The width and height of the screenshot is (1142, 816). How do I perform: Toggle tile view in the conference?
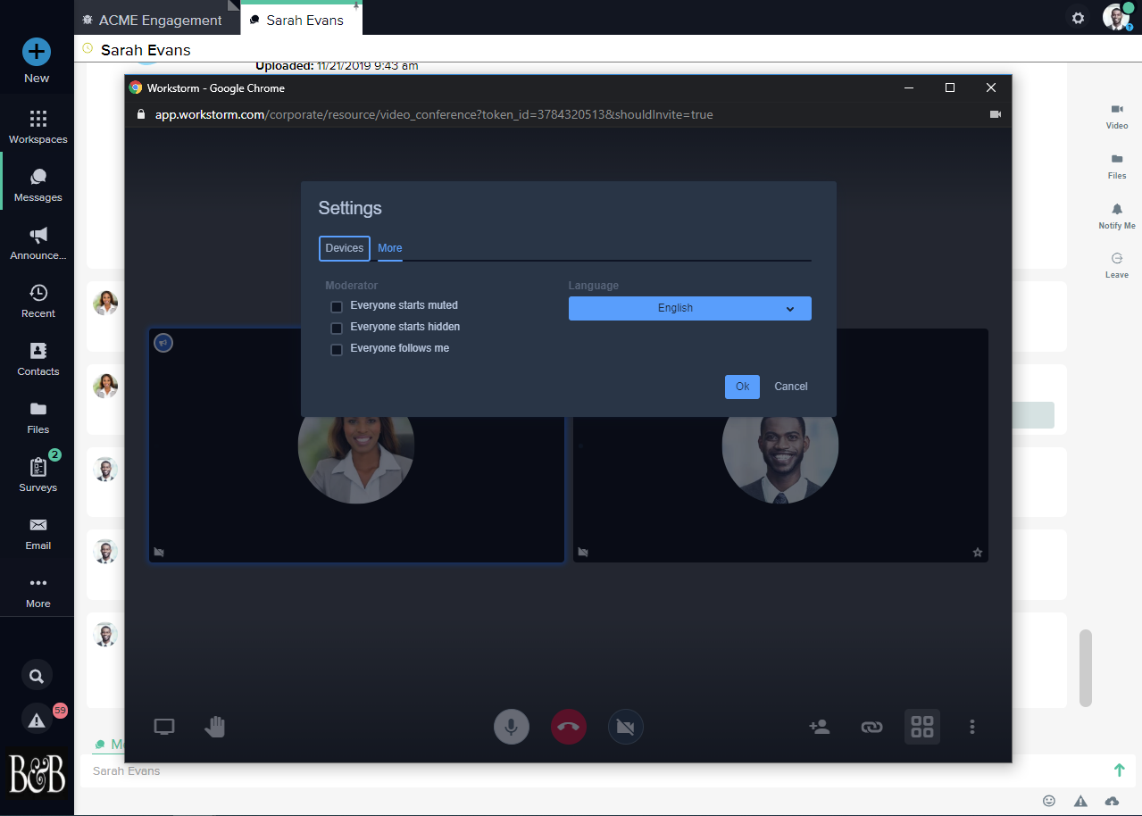pyautogui.click(x=922, y=727)
